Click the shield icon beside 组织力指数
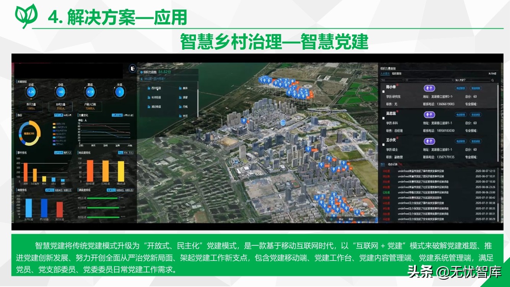This screenshot has height=287, width=510. point(141,72)
